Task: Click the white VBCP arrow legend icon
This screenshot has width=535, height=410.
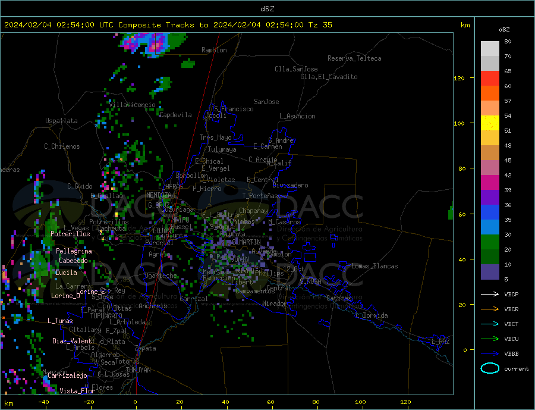Action: (x=490, y=294)
